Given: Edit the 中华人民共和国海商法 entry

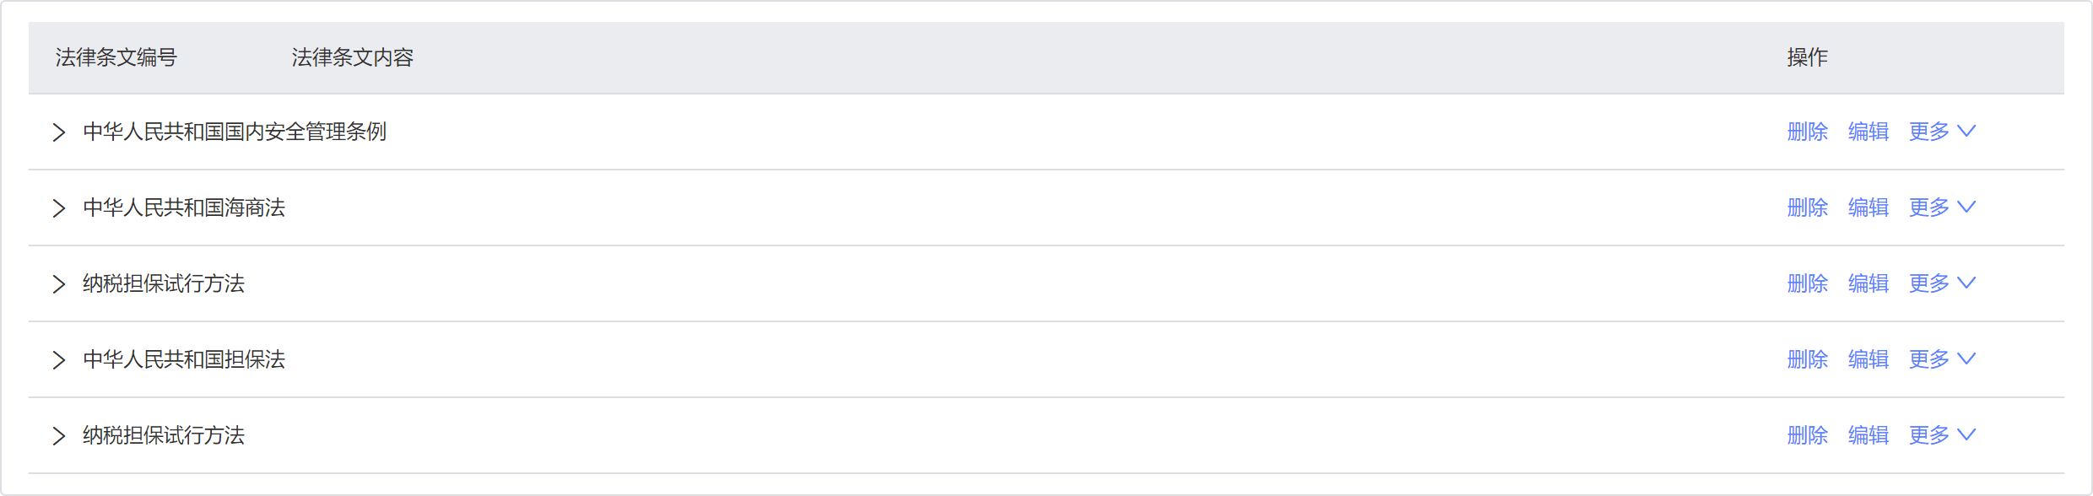Looking at the screenshot, I should click(x=1868, y=208).
